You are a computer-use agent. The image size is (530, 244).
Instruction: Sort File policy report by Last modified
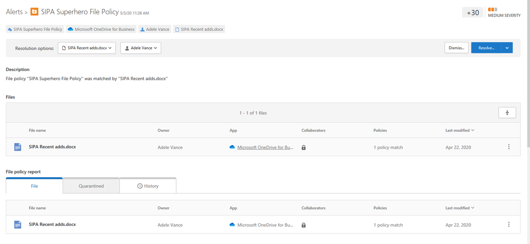459,208
